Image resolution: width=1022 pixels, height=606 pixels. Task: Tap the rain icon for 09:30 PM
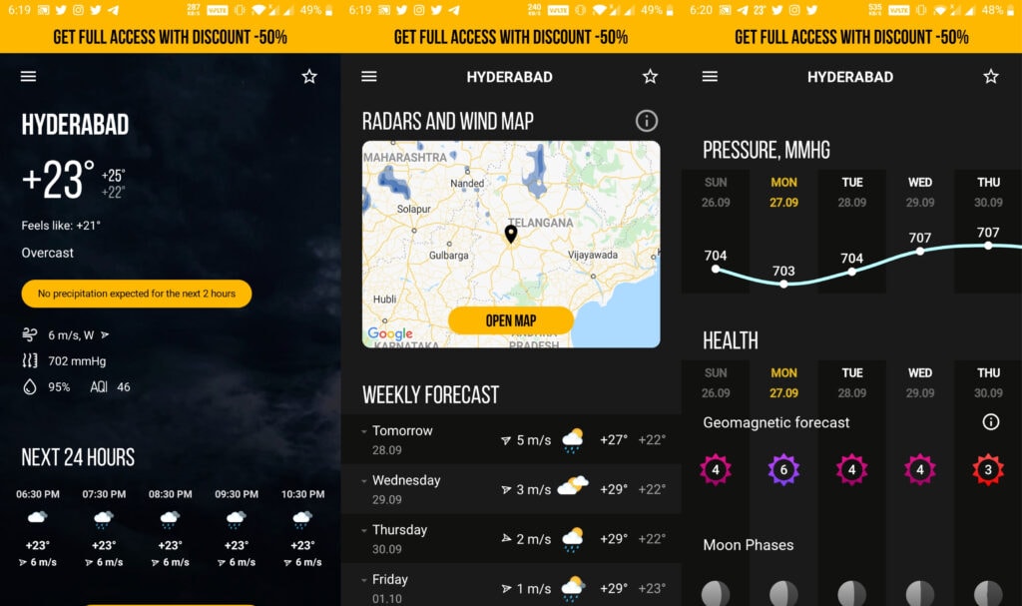click(x=236, y=519)
